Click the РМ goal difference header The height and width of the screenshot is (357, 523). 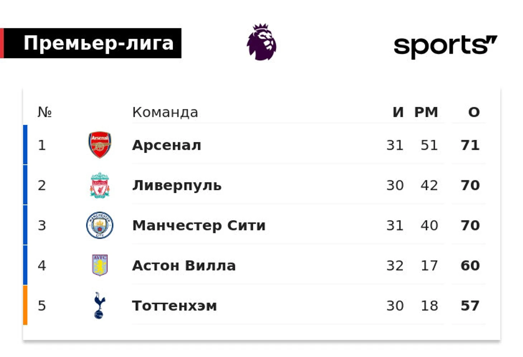click(x=426, y=112)
